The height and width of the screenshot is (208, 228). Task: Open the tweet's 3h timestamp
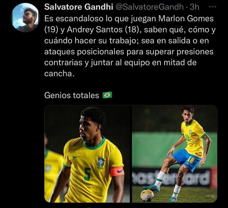tap(194, 7)
